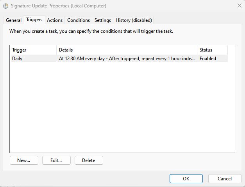Switch to the General tab
The image size is (245, 187).
14,20
